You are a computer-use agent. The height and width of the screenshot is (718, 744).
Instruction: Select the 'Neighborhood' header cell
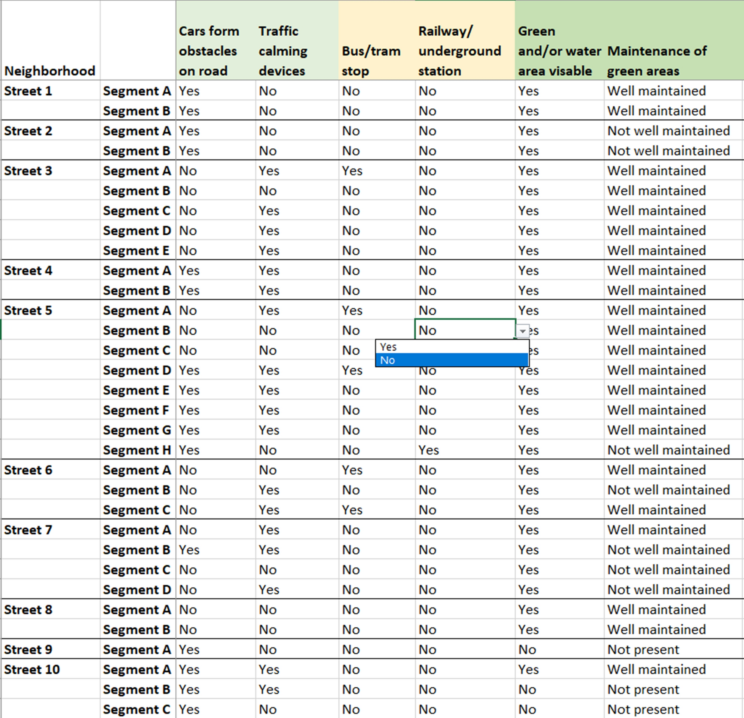pos(50,40)
